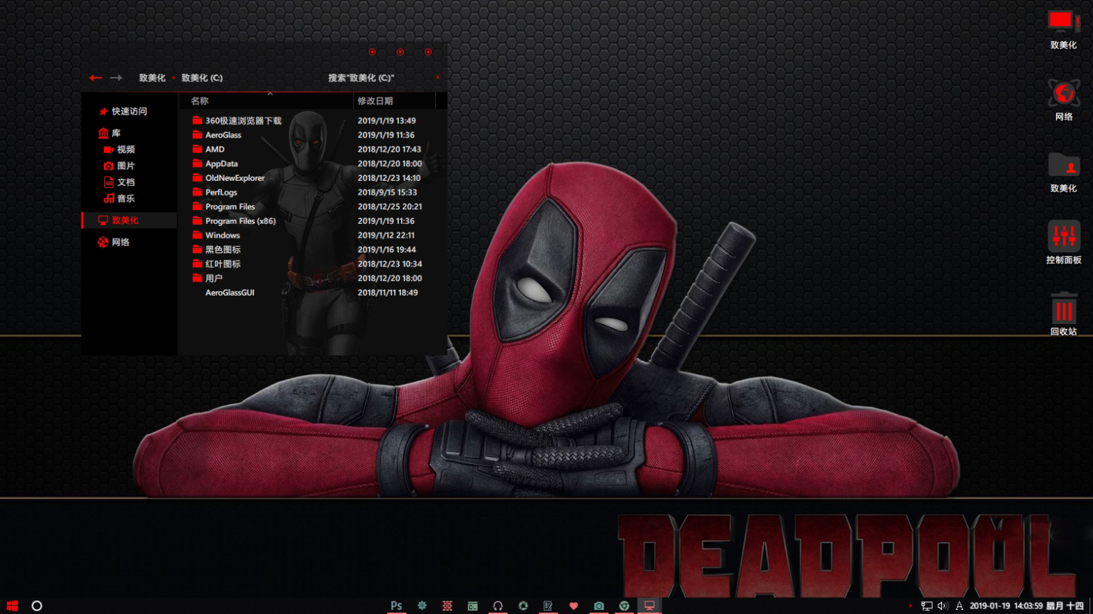Click the 致美化 (C:) breadcrumb segment
Viewport: 1093px width, 614px height.
click(x=202, y=78)
